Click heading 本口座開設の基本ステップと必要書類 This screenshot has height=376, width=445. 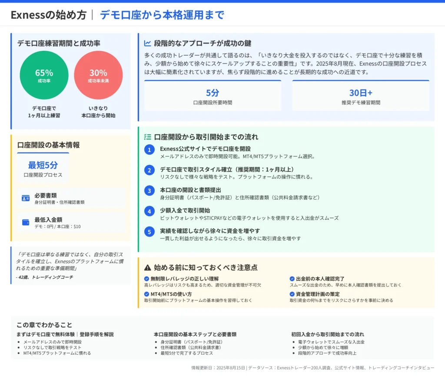195,334
